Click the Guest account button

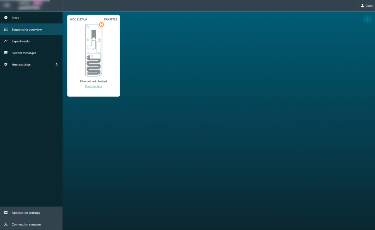(367, 6)
